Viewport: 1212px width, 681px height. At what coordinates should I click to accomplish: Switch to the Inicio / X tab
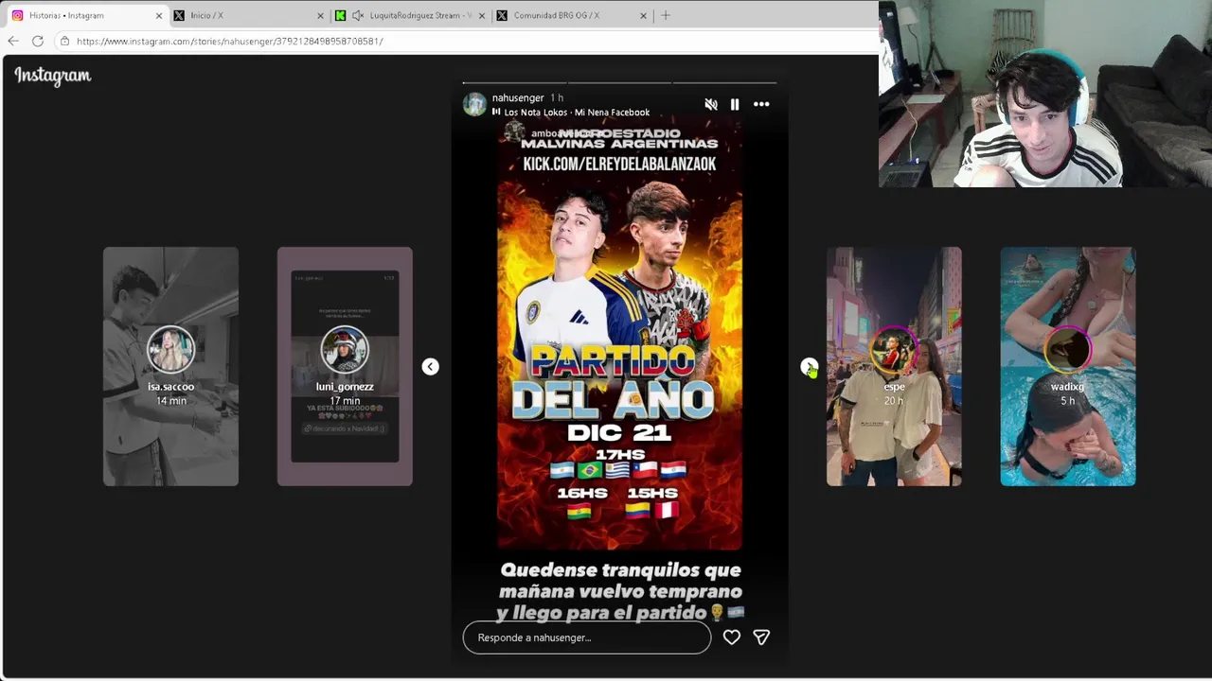tap(248, 15)
